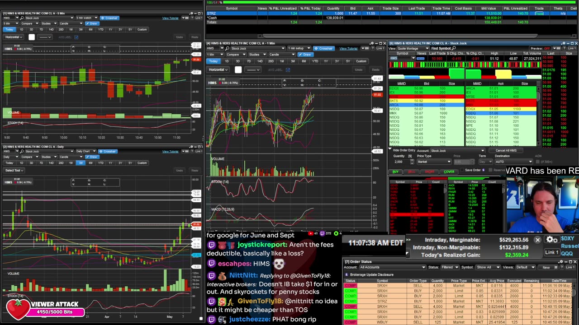Select the Custom range tab in 1 Min chart

[361, 61]
